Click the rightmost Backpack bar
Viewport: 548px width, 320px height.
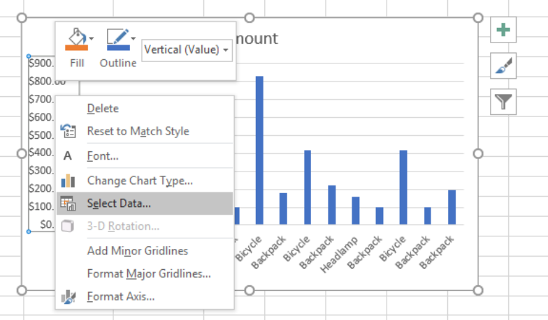pos(452,208)
